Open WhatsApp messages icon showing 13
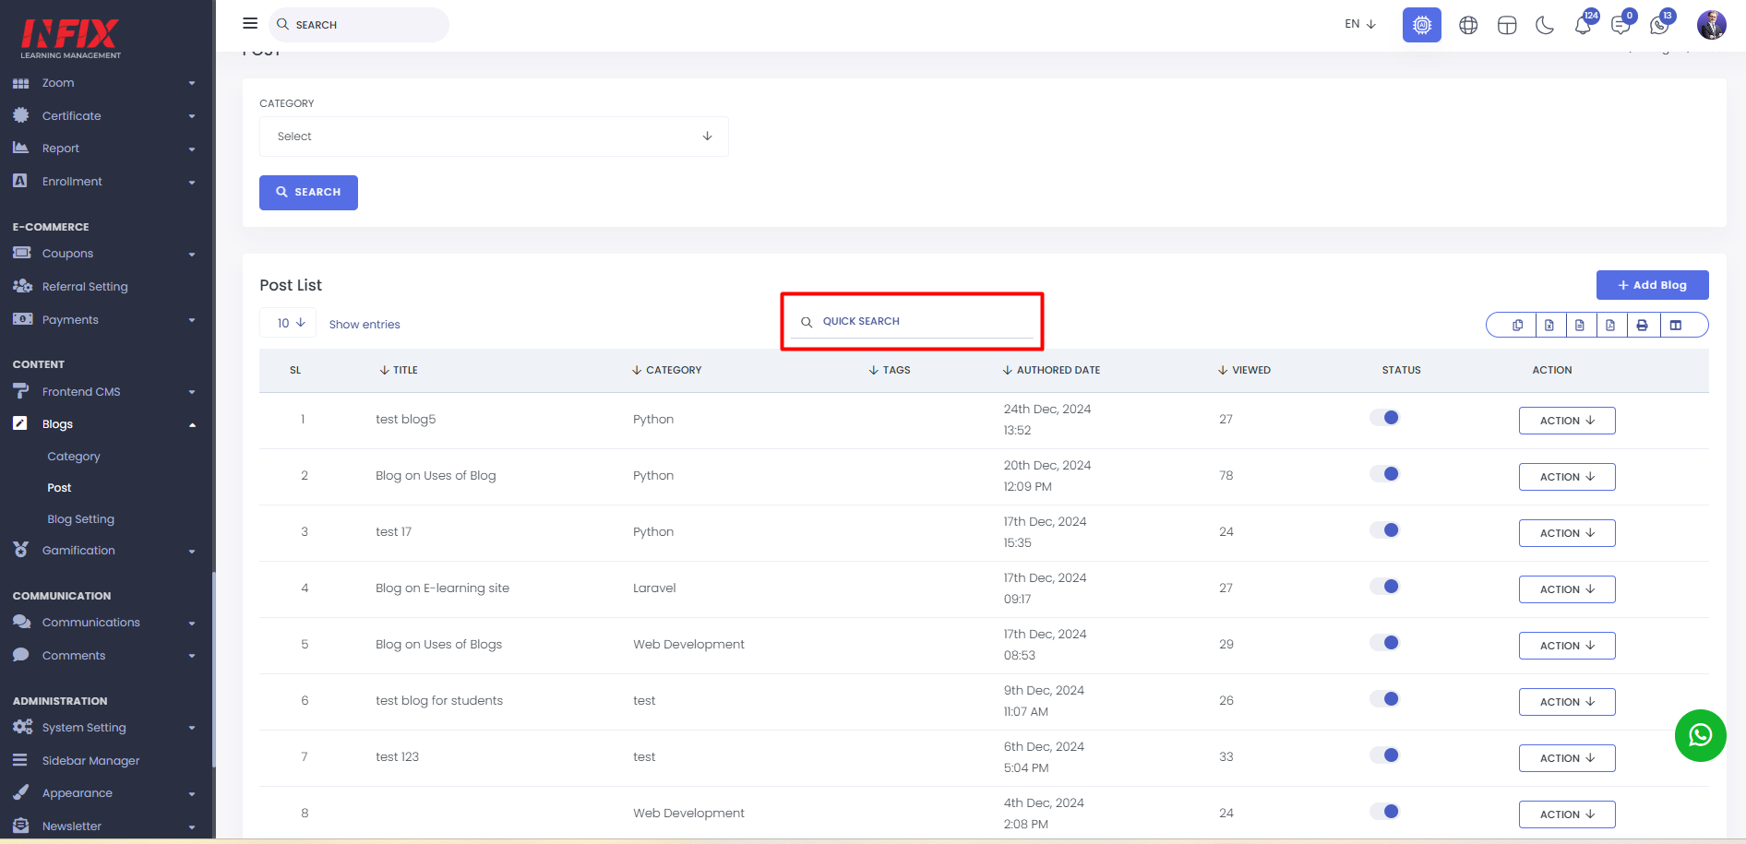The height and width of the screenshot is (844, 1746). point(1660,24)
